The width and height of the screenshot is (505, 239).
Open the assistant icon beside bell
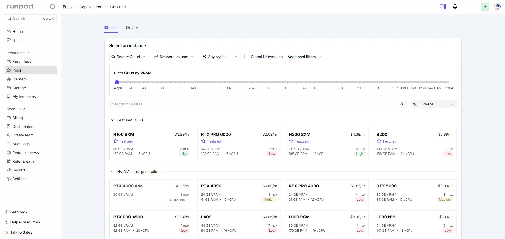tap(443, 7)
